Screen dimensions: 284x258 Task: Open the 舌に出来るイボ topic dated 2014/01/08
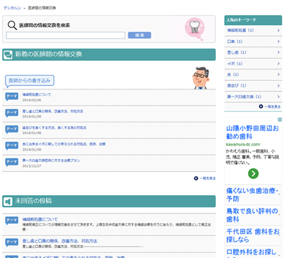pos(64,144)
